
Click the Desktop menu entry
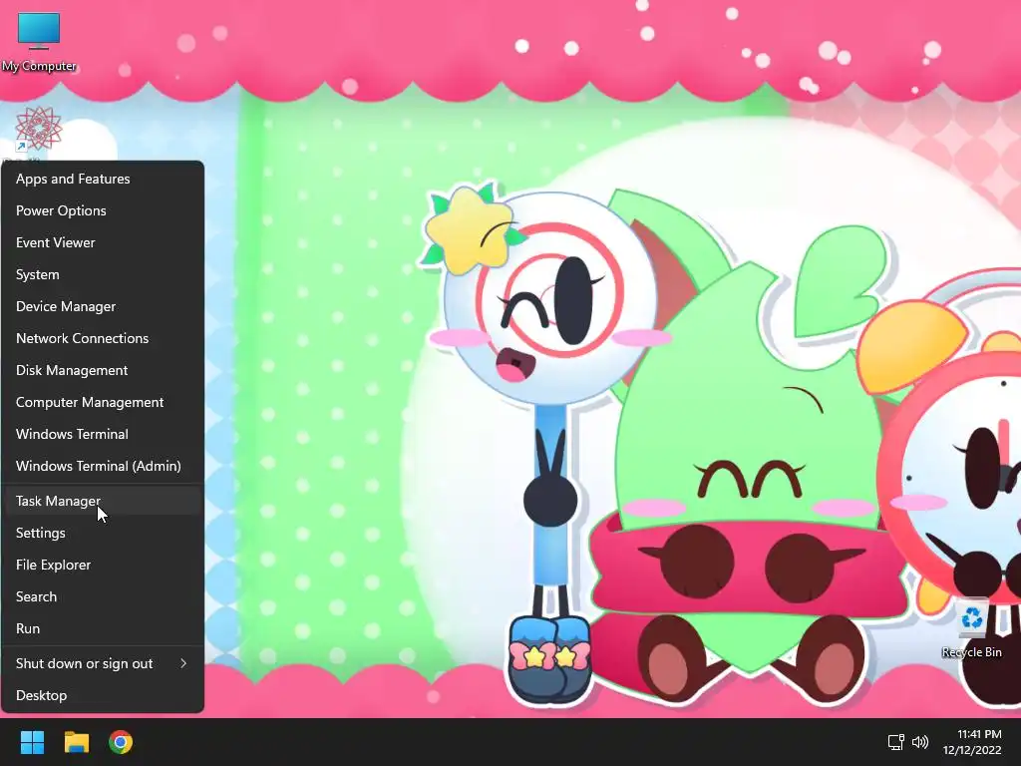103,695
